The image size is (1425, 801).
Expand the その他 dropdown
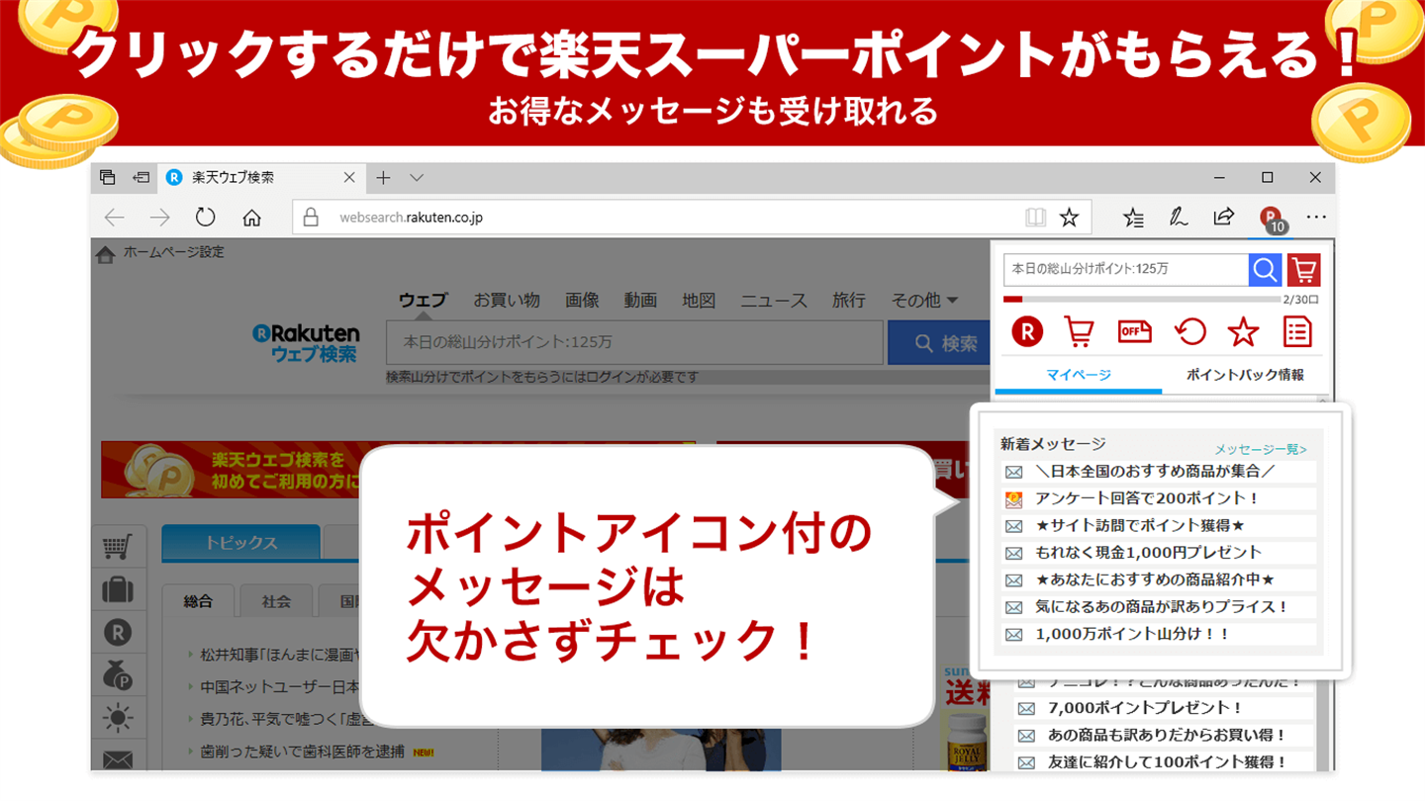tap(924, 300)
